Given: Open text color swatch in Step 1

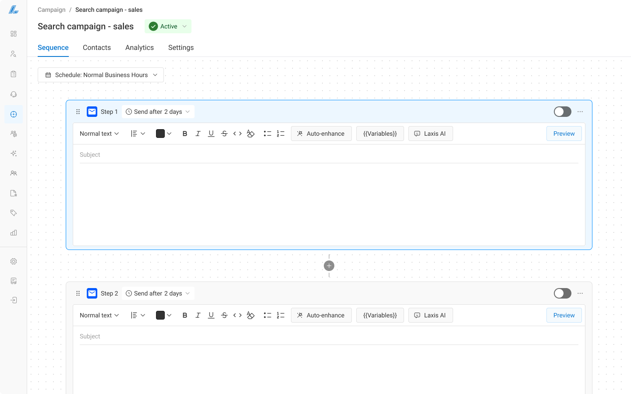Looking at the screenshot, I should pyautogui.click(x=163, y=134).
